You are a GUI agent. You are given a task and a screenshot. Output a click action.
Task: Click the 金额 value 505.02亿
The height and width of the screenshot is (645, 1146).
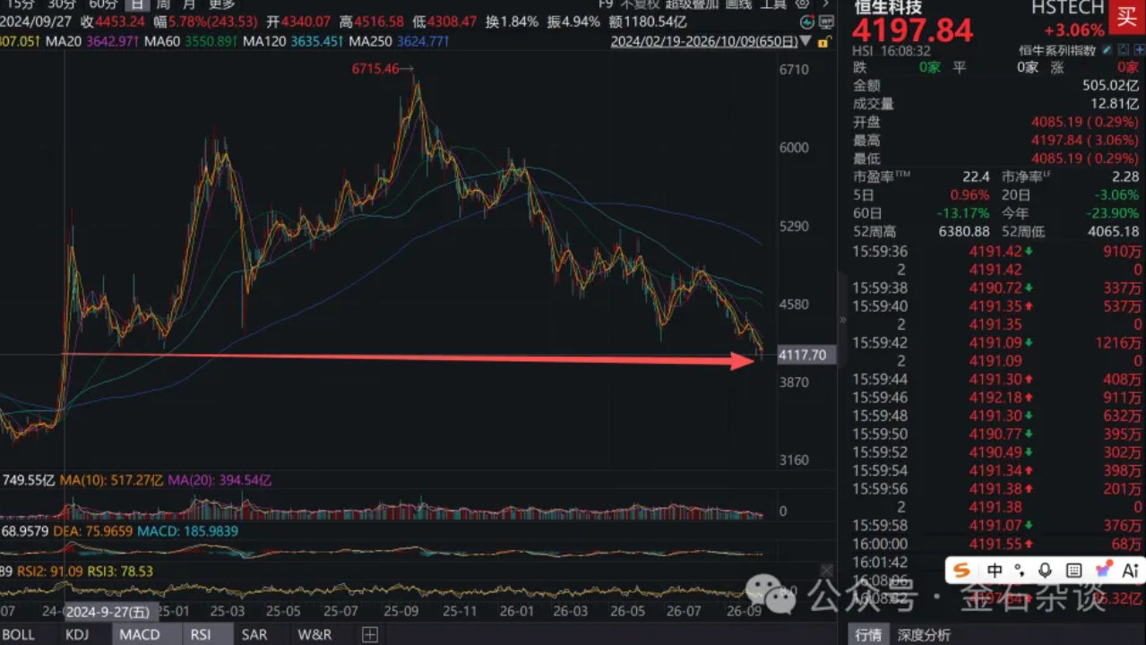point(1111,86)
